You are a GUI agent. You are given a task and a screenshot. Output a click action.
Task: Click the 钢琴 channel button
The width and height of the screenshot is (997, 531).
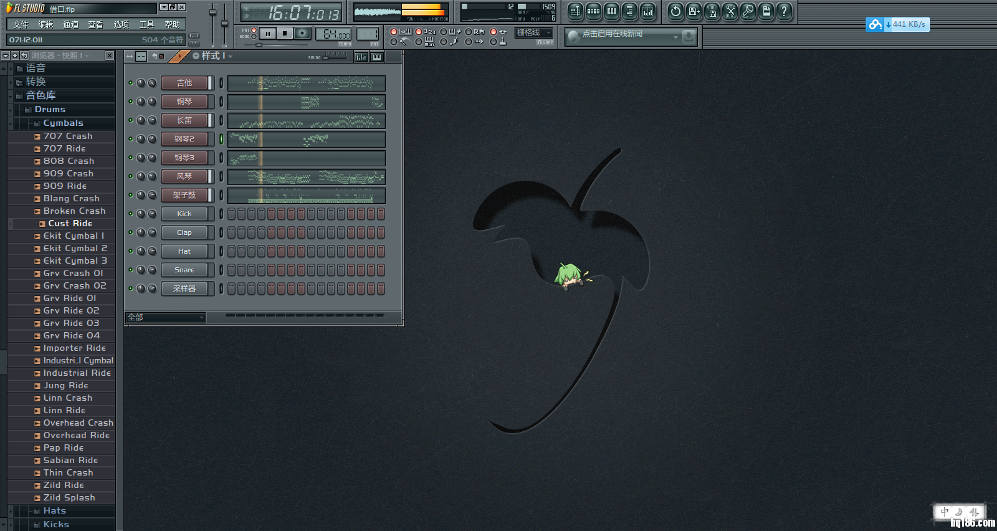coord(184,102)
